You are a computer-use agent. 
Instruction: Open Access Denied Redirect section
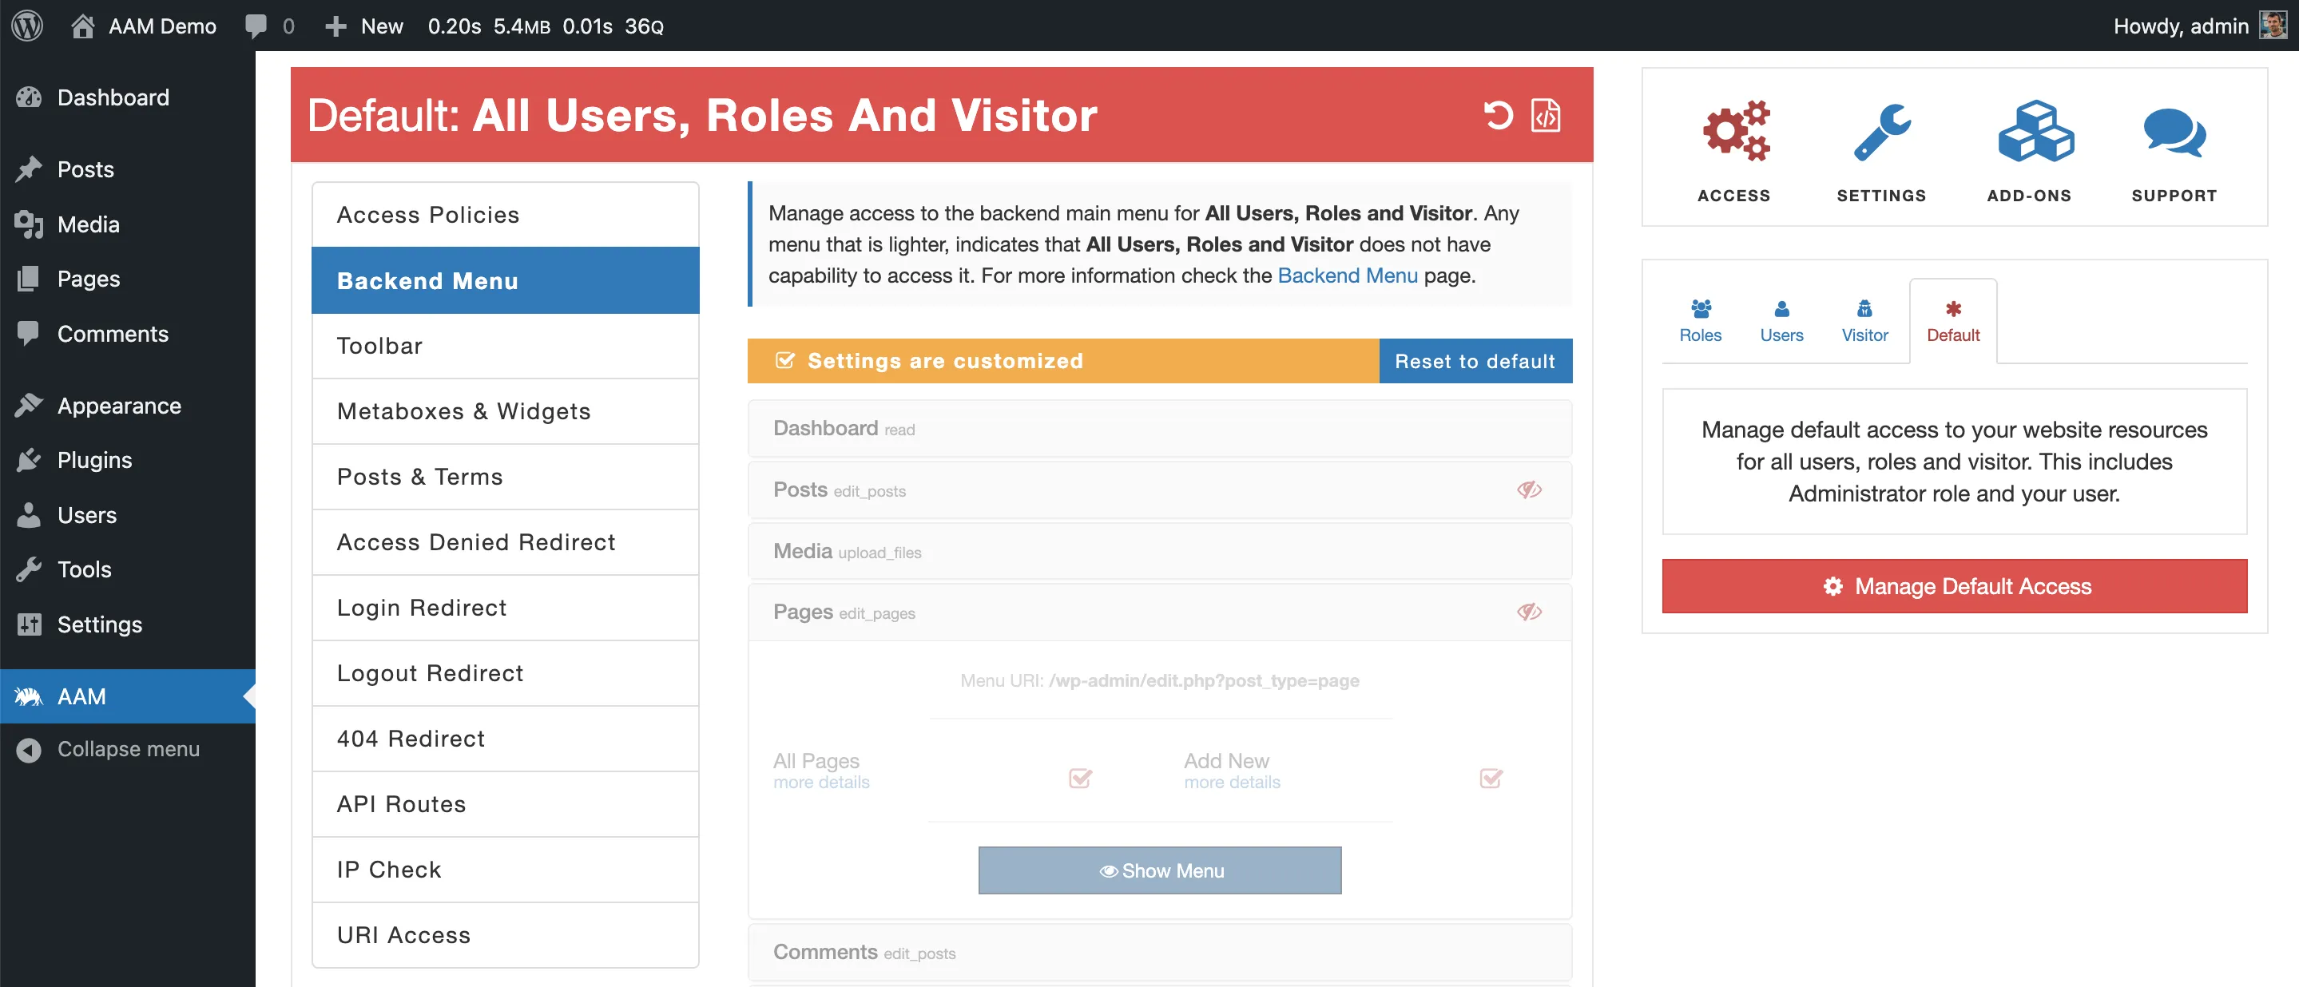(505, 542)
